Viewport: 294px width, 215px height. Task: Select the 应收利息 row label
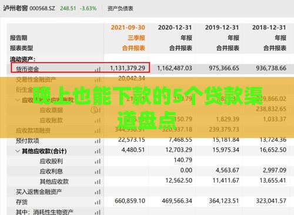(x=51, y=172)
